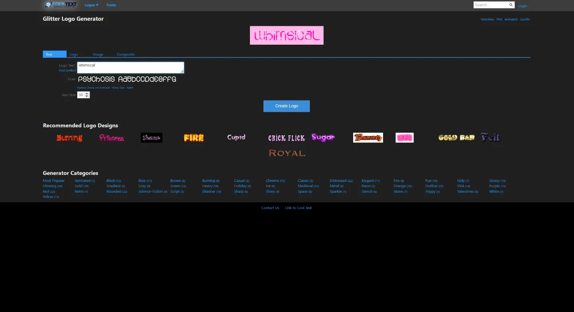
Task: Open the Psychosis font selector preview
Action: point(127,79)
